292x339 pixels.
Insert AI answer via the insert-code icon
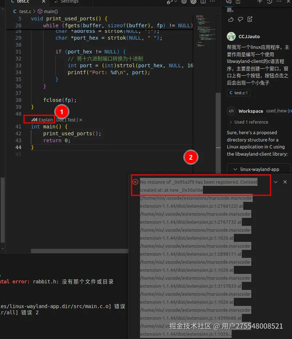click(x=249, y=19)
